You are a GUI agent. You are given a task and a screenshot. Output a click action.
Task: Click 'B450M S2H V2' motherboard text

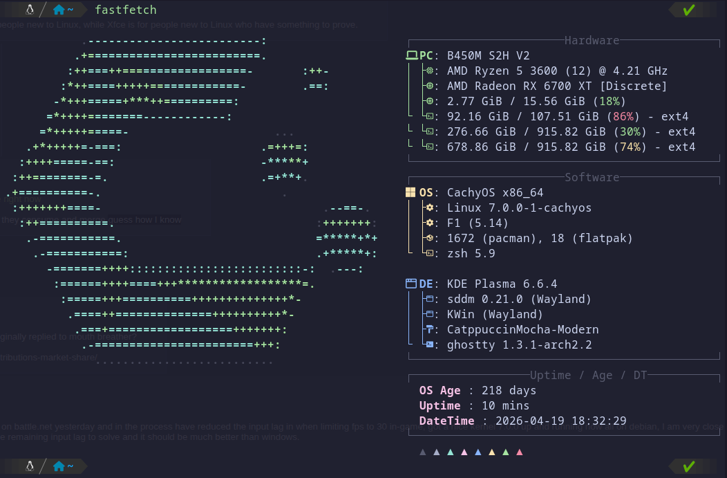point(488,56)
